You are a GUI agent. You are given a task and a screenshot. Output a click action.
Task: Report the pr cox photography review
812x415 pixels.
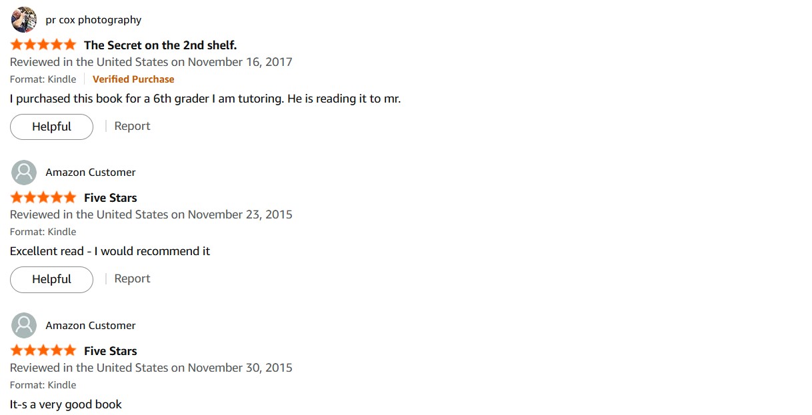click(132, 126)
